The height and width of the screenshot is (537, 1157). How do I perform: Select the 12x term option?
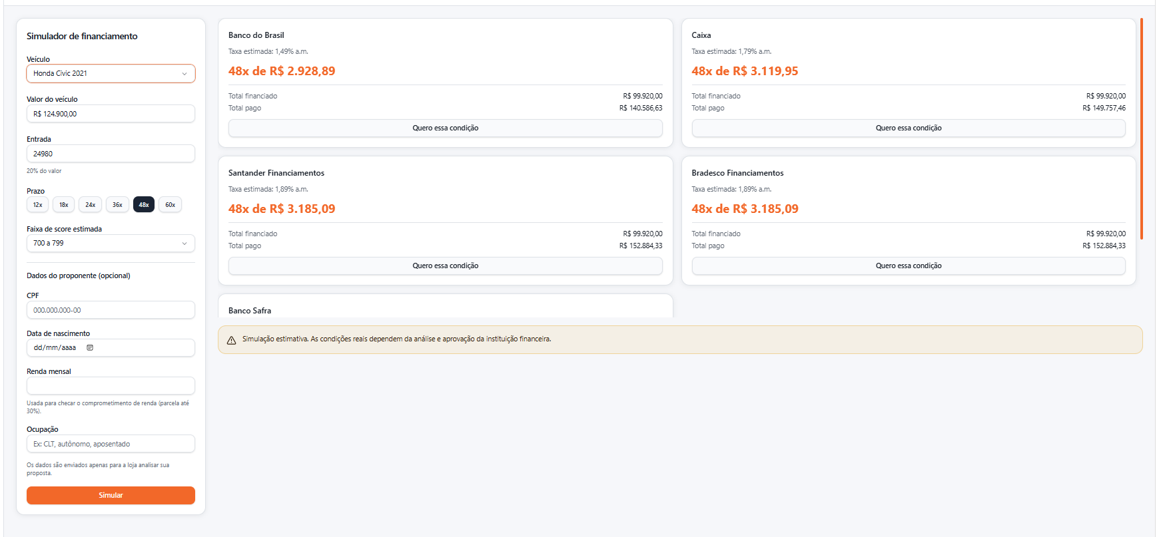38,205
